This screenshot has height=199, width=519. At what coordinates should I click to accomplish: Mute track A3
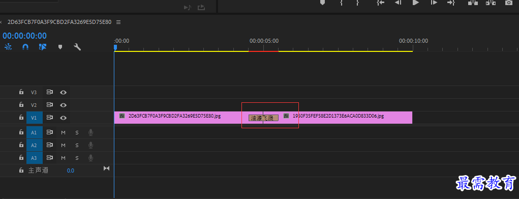tap(63, 158)
